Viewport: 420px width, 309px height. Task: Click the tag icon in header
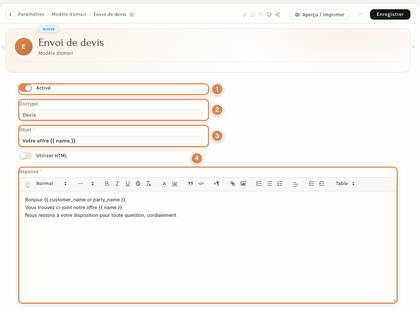pyautogui.click(x=261, y=15)
